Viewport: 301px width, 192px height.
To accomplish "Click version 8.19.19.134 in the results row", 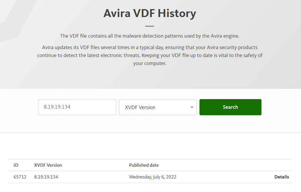I will [46, 177].
